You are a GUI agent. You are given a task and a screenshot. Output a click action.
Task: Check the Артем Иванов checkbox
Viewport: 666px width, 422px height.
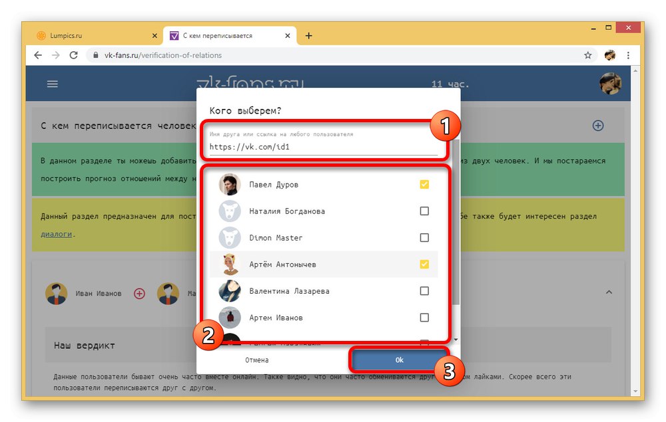(424, 318)
